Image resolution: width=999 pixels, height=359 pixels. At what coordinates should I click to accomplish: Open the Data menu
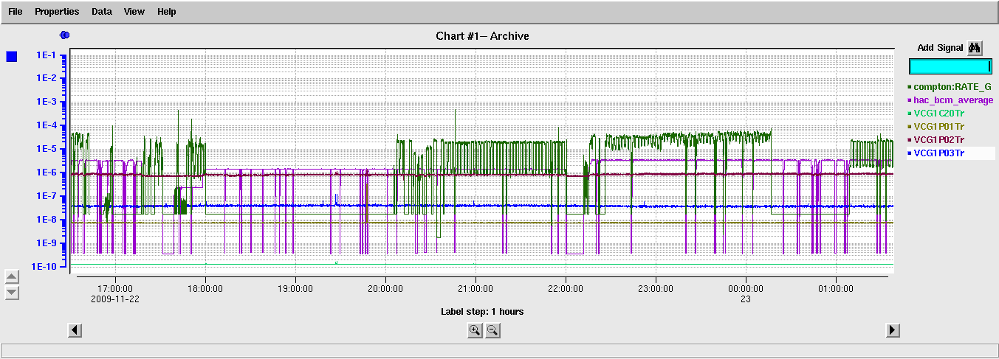pyautogui.click(x=102, y=12)
